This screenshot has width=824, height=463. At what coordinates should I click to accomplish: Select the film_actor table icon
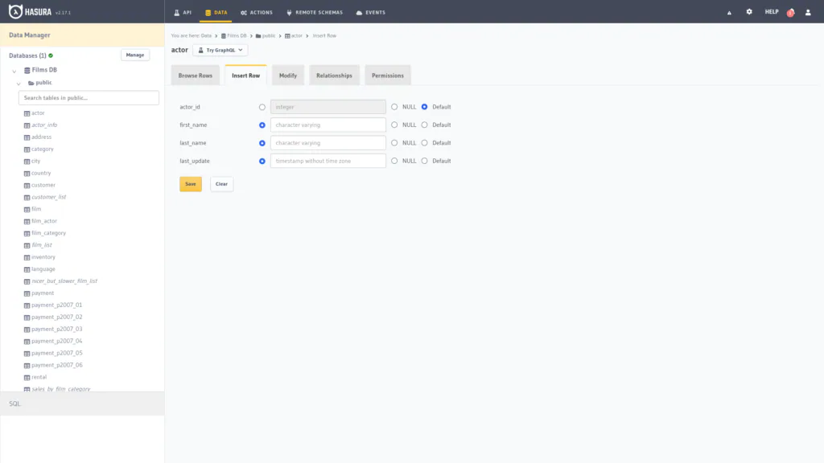tap(27, 222)
